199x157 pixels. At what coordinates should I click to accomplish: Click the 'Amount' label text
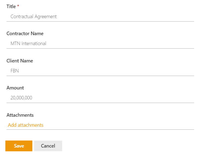click(15, 88)
